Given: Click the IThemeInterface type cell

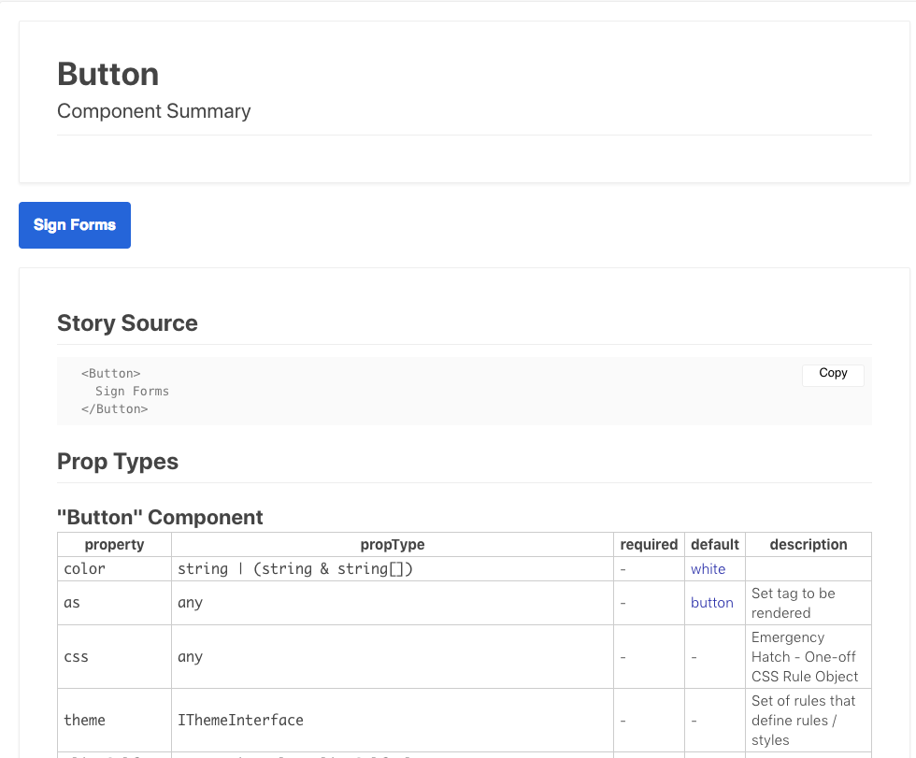Looking at the screenshot, I should pos(393,720).
